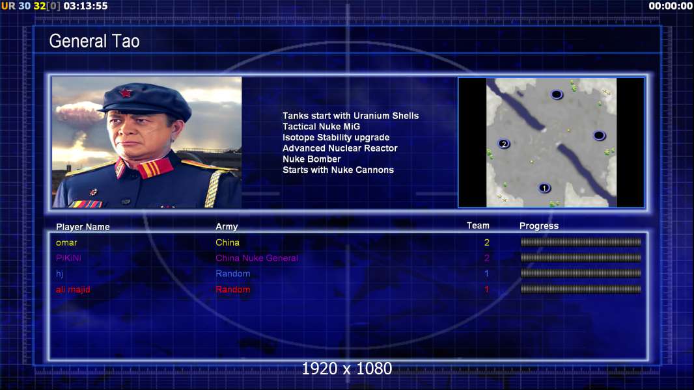Click hj's Random army entry
This screenshot has width=694, height=390.
233,274
